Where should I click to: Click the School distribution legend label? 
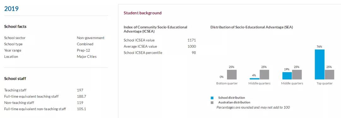tap(231, 98)
